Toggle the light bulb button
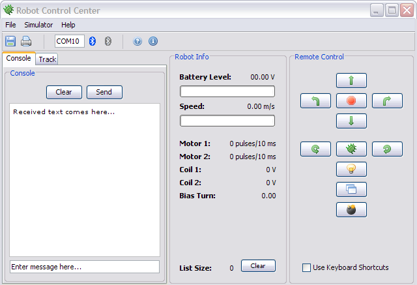Image resolution: width=417 pixels, height=285 pixels. tap(351, 170)
